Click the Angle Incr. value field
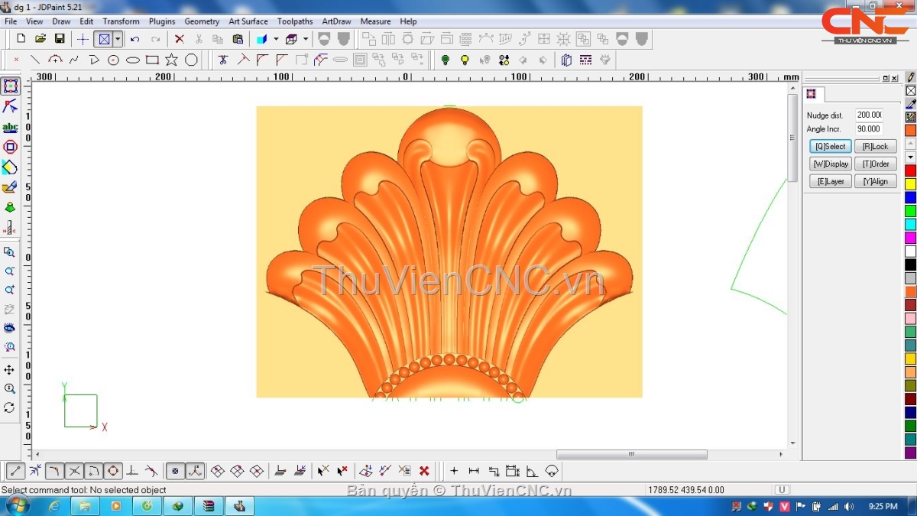 point(870,129)
